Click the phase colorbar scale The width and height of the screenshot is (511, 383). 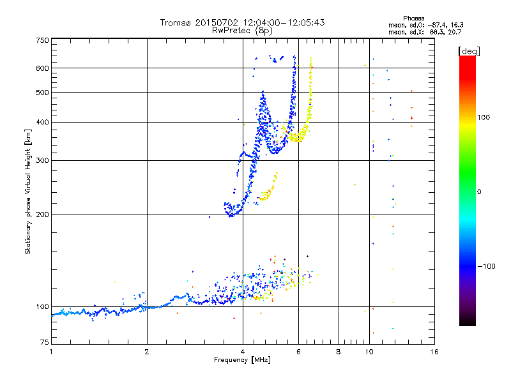468,190
